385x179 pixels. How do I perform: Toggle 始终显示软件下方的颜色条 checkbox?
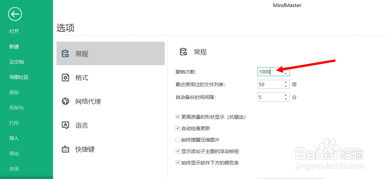click(x=178, y=163)
